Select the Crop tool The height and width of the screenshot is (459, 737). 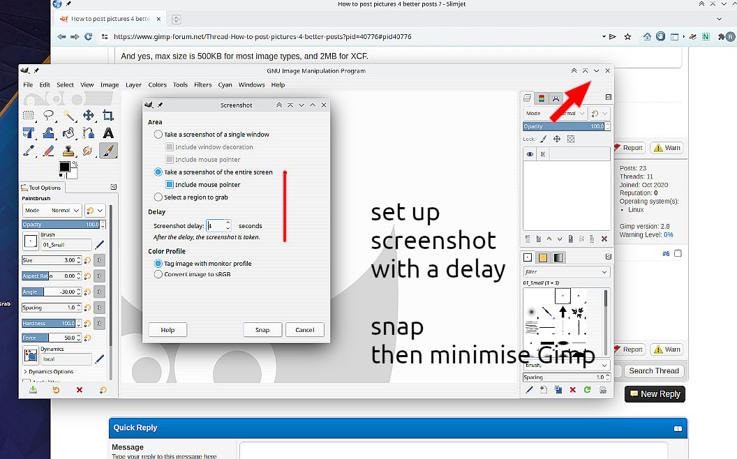click(x=108, y=116)
